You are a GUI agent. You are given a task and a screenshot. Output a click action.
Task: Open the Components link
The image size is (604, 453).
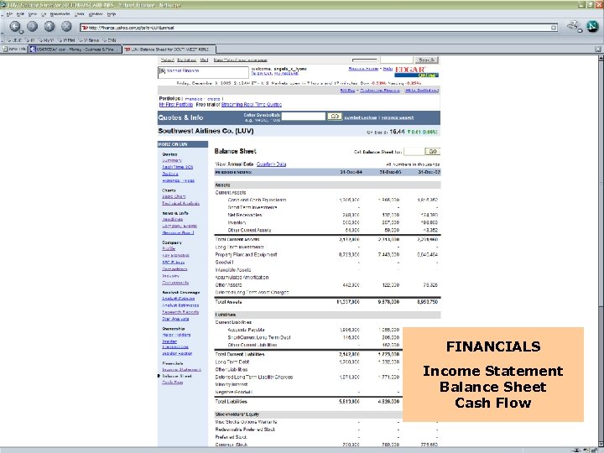click(175, 283)
